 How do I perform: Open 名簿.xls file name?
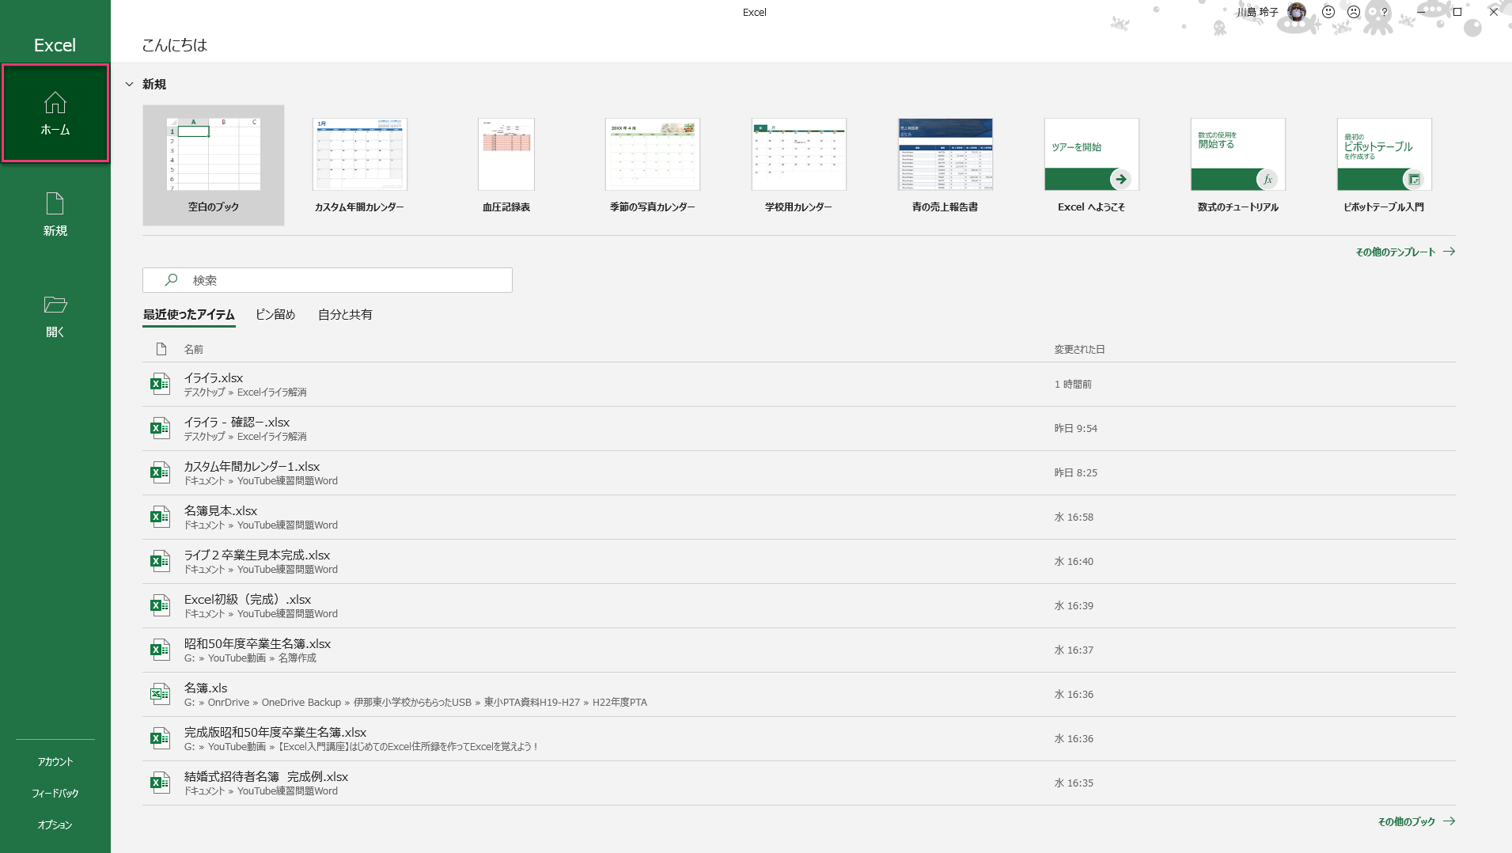point(206,688)
